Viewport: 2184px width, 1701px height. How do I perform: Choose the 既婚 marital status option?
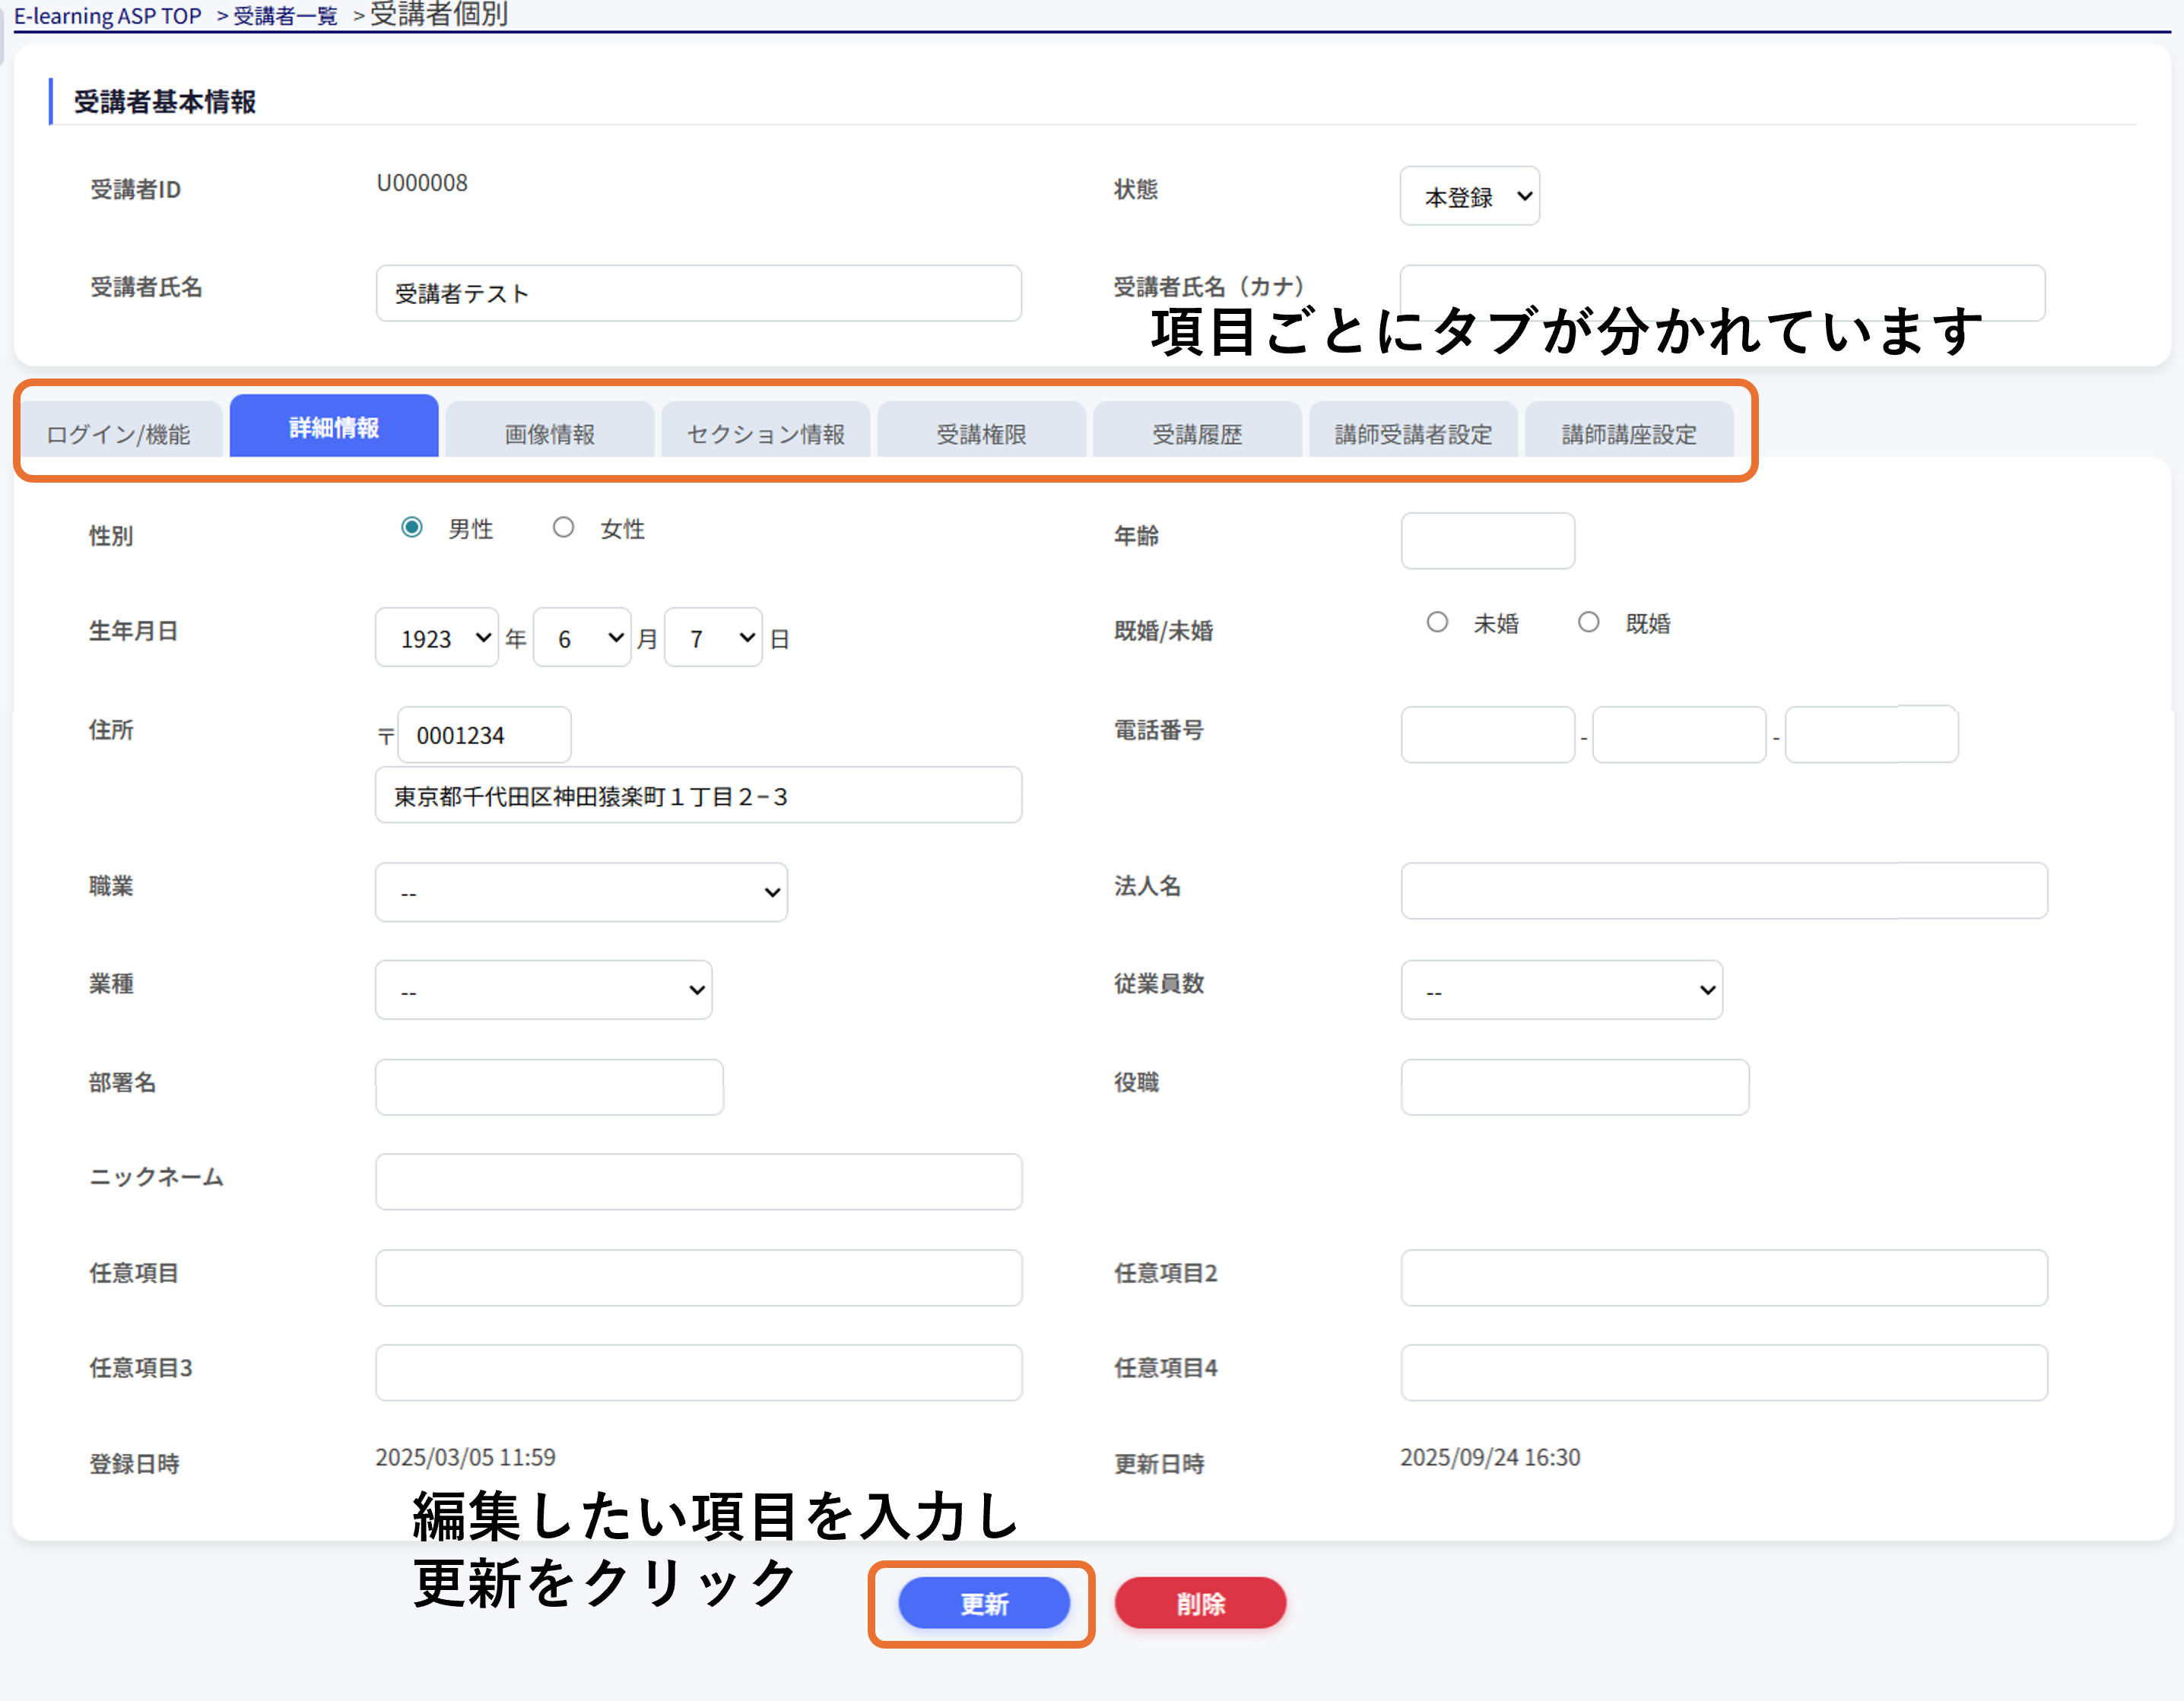point(1588,622)
